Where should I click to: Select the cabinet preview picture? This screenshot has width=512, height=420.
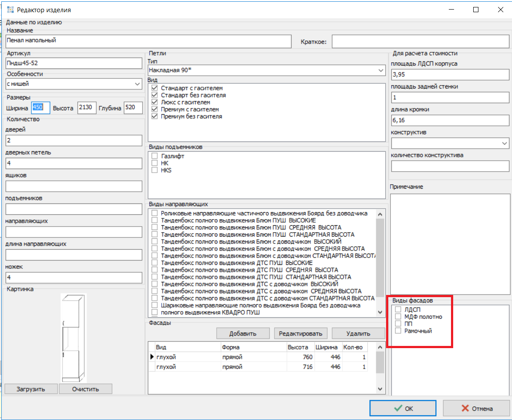coord(73,338)
